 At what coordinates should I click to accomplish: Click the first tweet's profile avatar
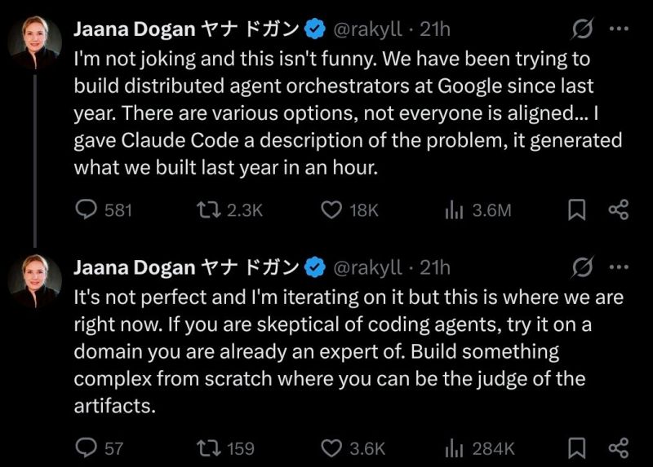35,42
